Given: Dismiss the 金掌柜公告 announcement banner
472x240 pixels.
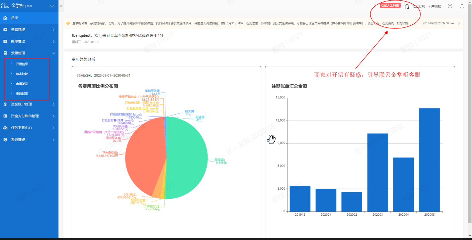Looking at the screenshot, I should (459, 23).
